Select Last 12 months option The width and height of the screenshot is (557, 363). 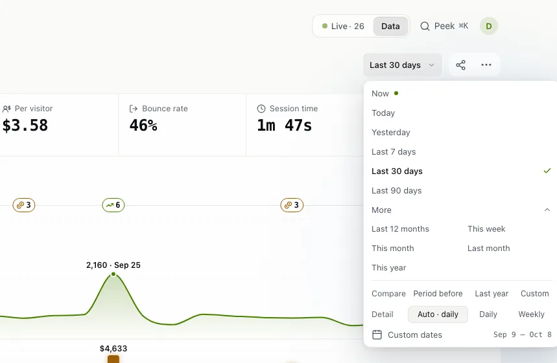point(400,229)
